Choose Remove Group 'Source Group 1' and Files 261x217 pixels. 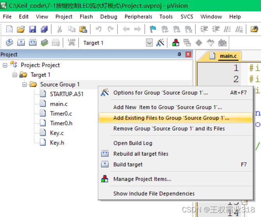pos(176,128)
